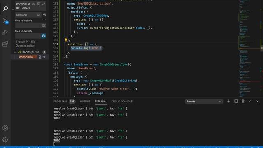Open the Manage gear menu
The image size is (263, 148).
click(x=5, y=140)
